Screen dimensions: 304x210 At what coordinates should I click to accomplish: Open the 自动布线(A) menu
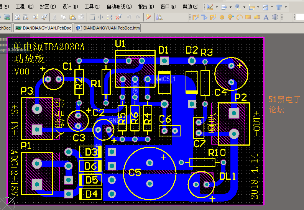119,7
